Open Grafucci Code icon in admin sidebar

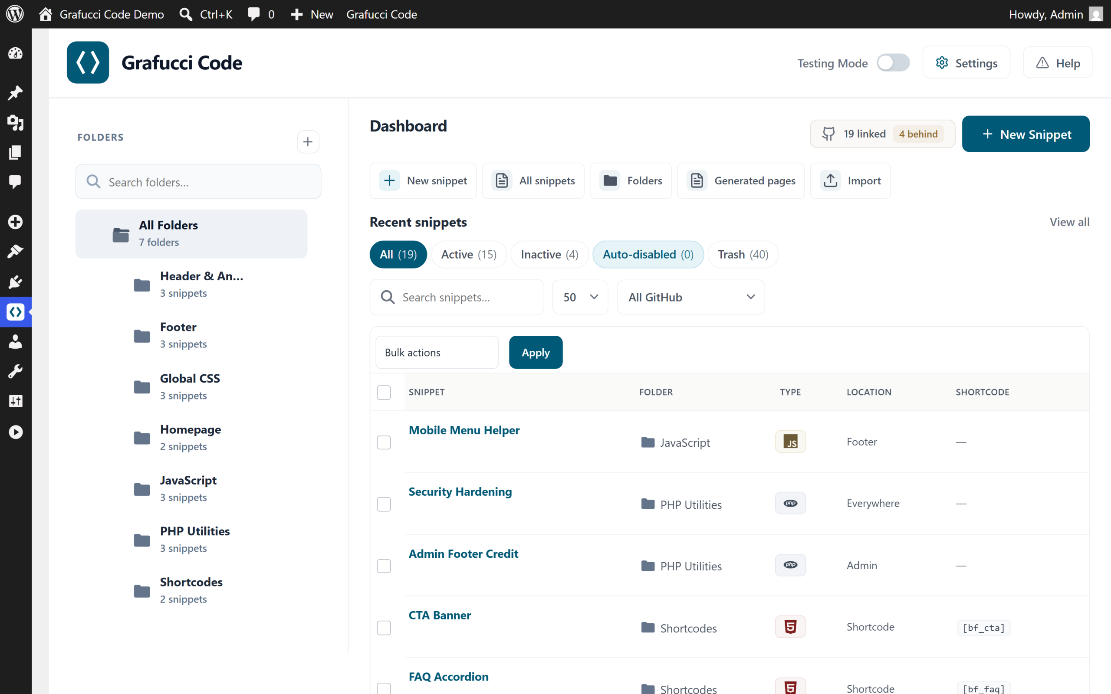tap(16, 312)
